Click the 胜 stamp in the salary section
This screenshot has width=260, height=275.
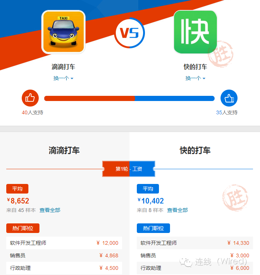[x=235, y=198]
